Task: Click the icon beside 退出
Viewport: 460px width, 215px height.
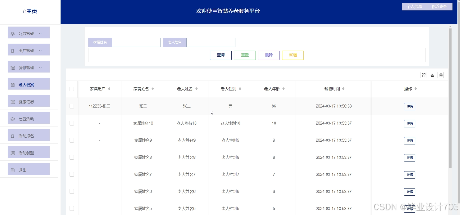Action: 12,170
